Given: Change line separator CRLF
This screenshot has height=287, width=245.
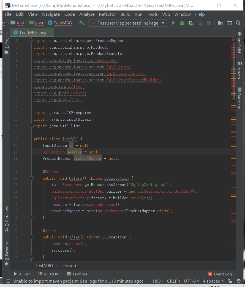Looking at the screenshot, I should point(173,281).
